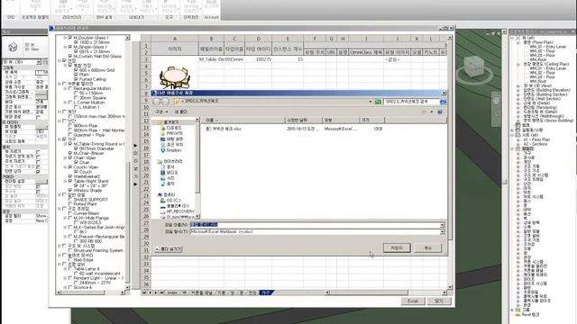The height and width of the screenshot is (324, 577).
Task: Click the search icon in the Save As dialog
Action: point(443,102)
